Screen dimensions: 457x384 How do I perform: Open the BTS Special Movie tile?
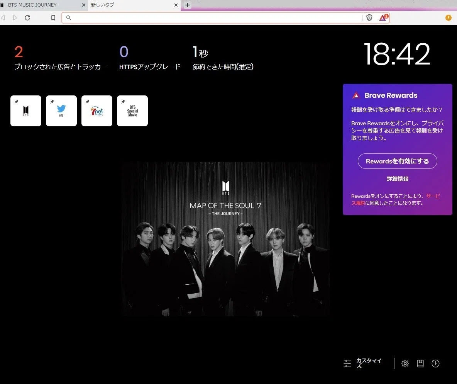pos(132,111)
